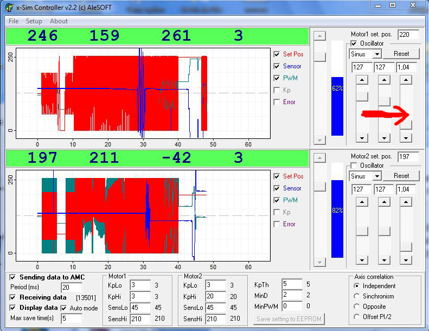
Task: Select Offset PI/2 axis correlation
Action: coord(356,317)
